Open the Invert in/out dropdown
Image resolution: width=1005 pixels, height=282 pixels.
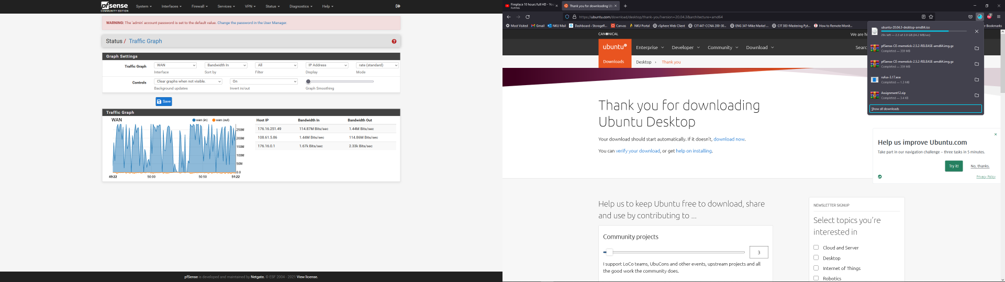click(264, 81)
